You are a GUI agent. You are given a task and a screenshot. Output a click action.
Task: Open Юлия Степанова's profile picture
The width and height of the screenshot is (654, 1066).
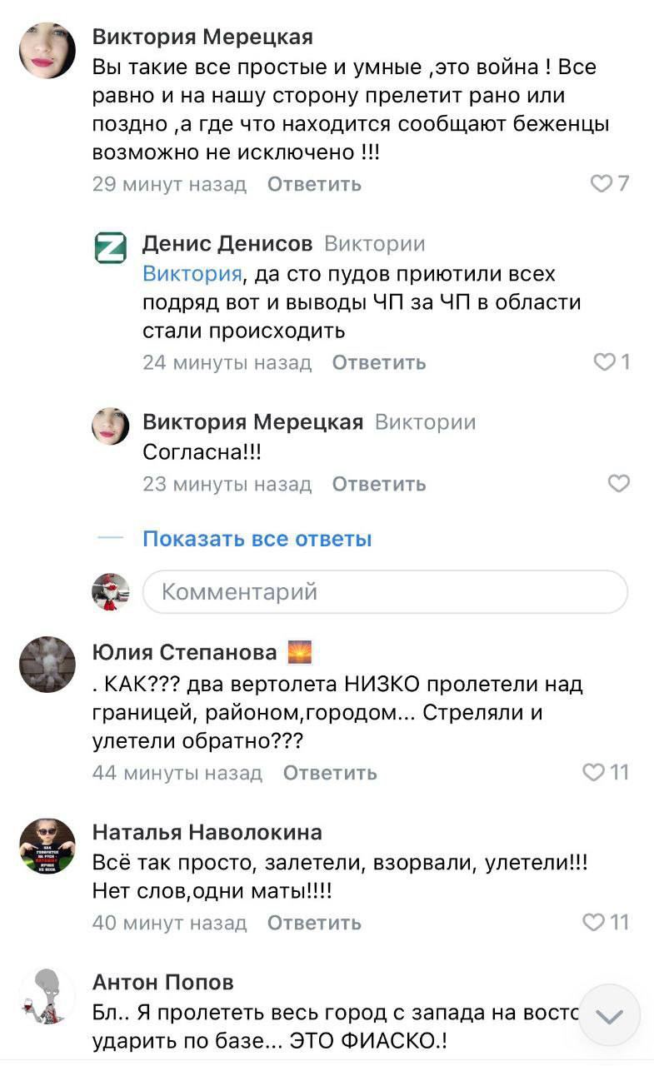tap(47, 666)
